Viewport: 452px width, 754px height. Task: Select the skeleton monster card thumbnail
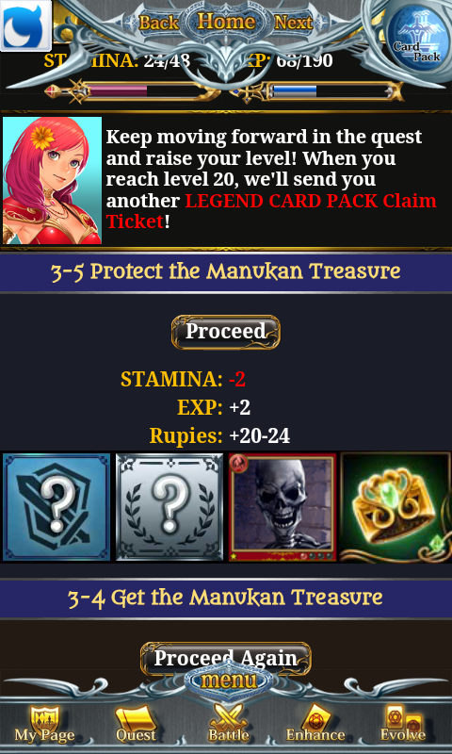pyautogui.click(x=282, y=507)
